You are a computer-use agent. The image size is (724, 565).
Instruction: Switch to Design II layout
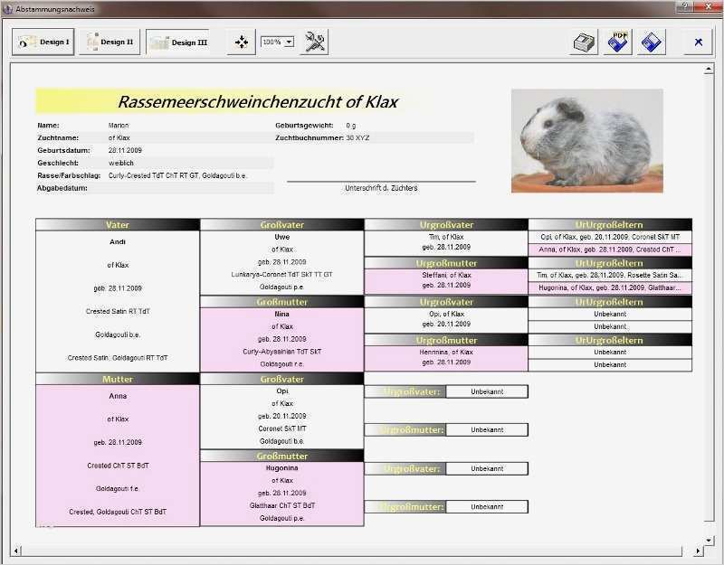(110, 42)
